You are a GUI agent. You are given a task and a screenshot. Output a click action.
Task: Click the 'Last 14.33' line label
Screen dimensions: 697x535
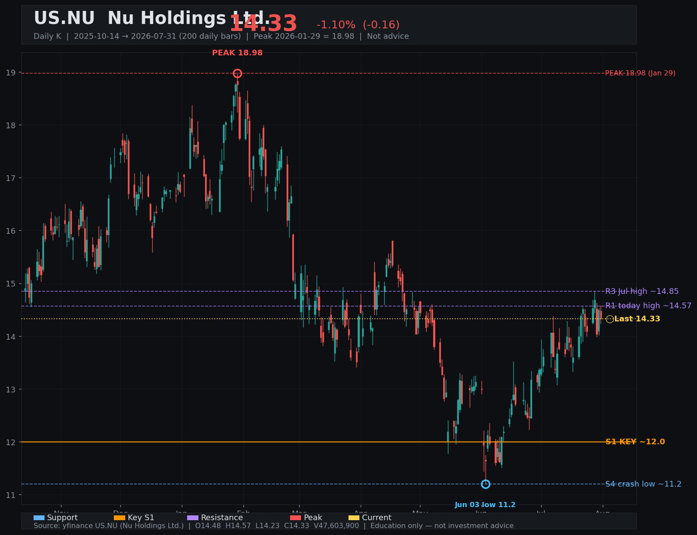point(637,319)
